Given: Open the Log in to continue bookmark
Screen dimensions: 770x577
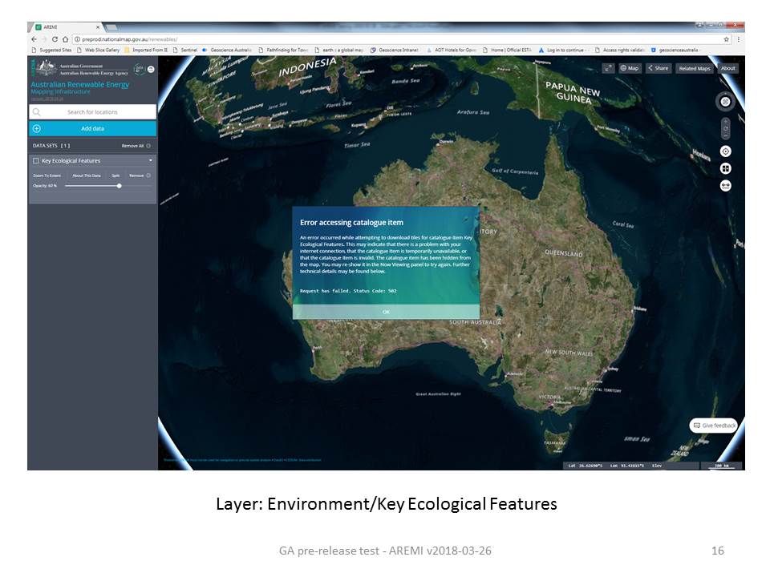Looking at the screenshot, I should click(x=563, y=50).
